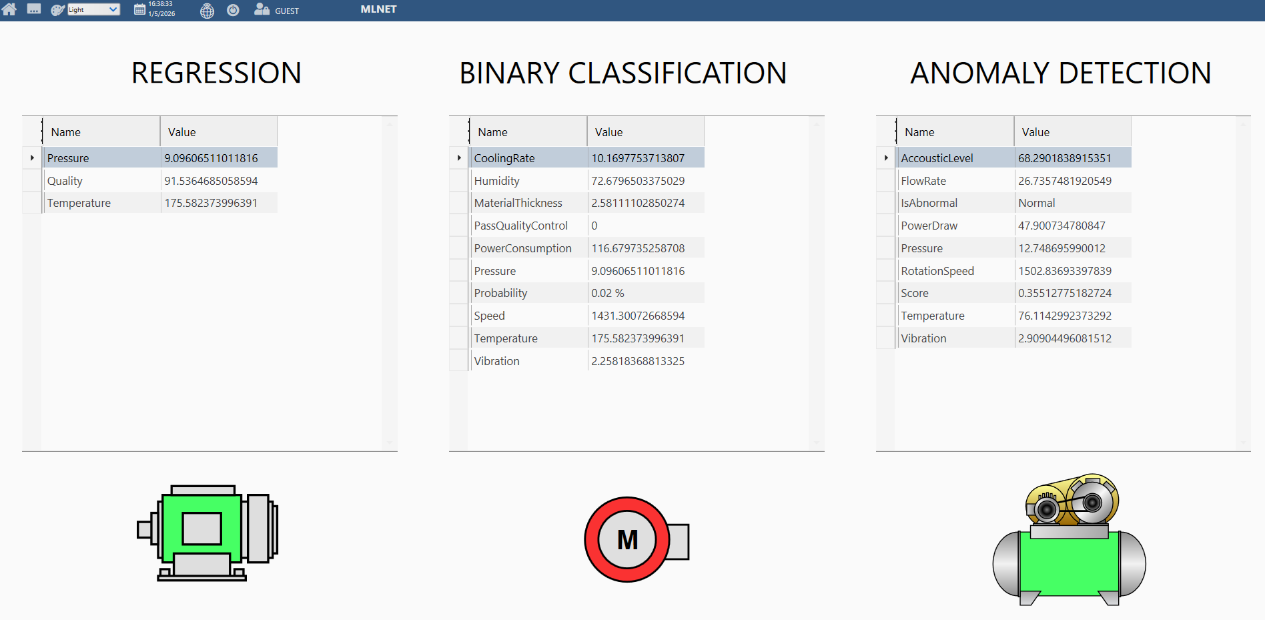Click the Home icon in top bar

(9, 9)
